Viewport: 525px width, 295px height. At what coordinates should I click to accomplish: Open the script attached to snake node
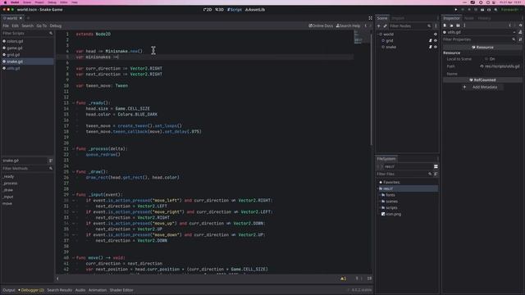coord(430,47)
